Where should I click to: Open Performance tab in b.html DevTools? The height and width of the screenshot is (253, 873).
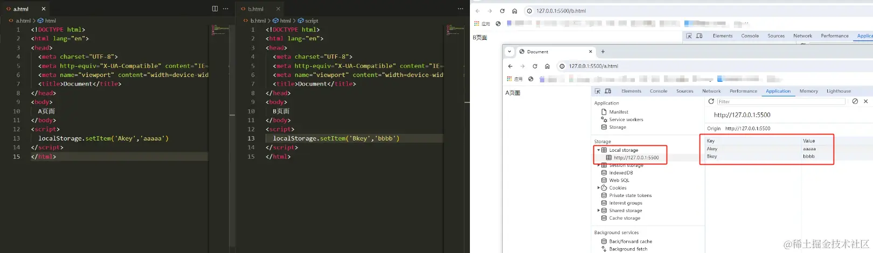pyautogui.click(x=835, y=36)
